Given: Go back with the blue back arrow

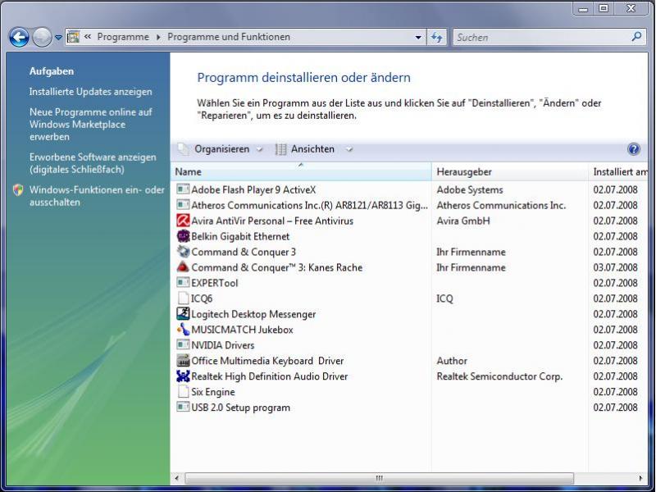Looking at the screenshot, I should (x=19, y=37).
